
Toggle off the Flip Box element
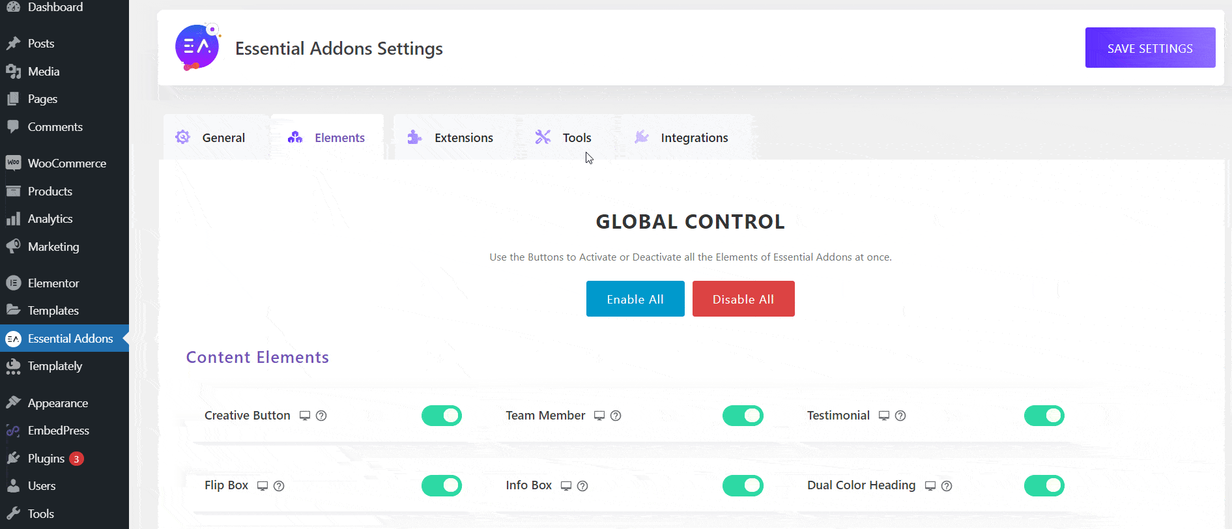pos(442,485)
